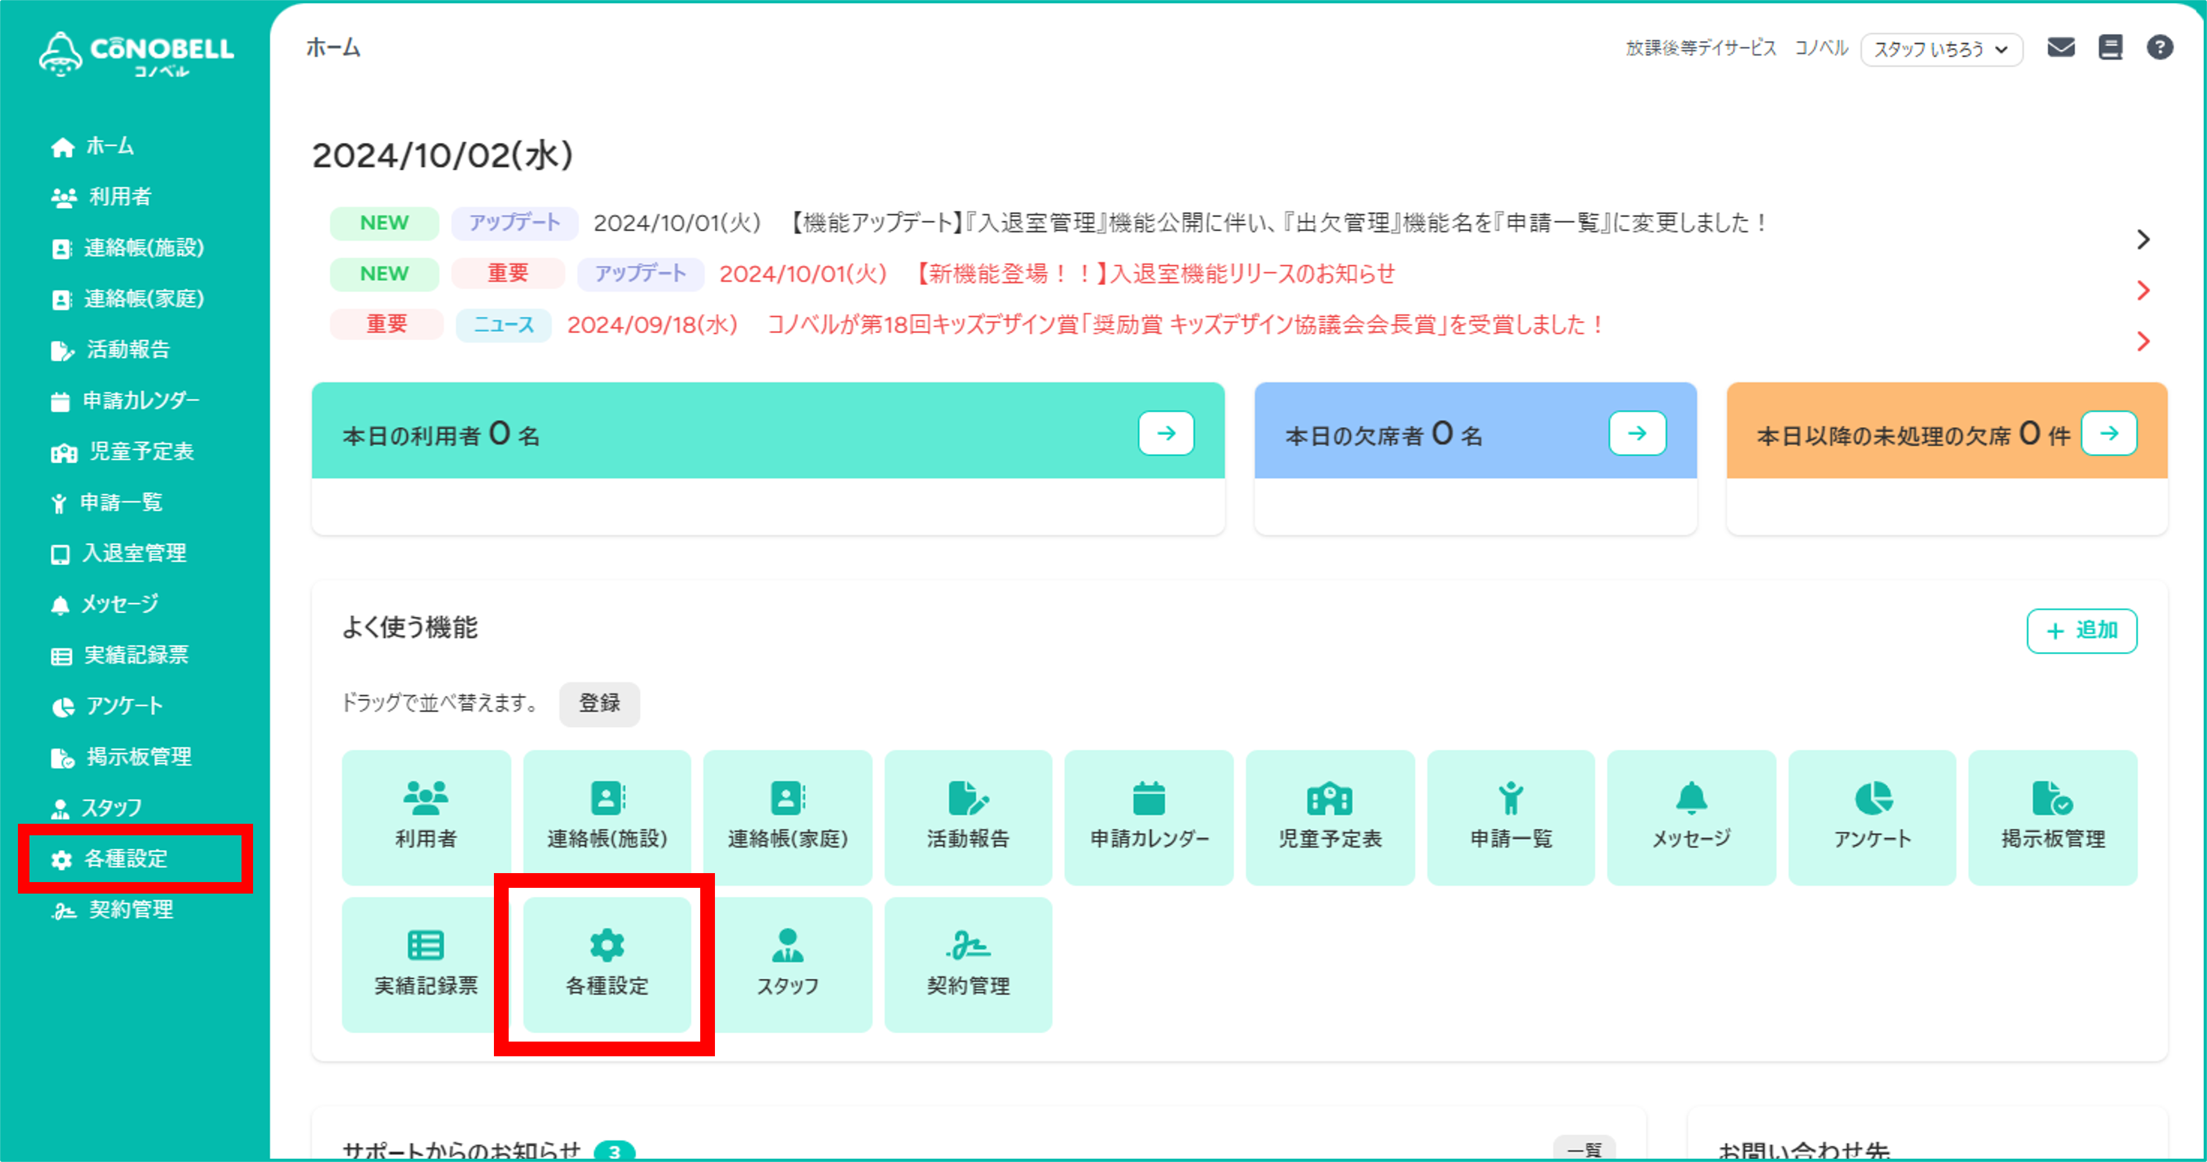Open 活動報告 in the sidebar
The width and height of the screenshot is (2207, 1162).
pos(111,350)
